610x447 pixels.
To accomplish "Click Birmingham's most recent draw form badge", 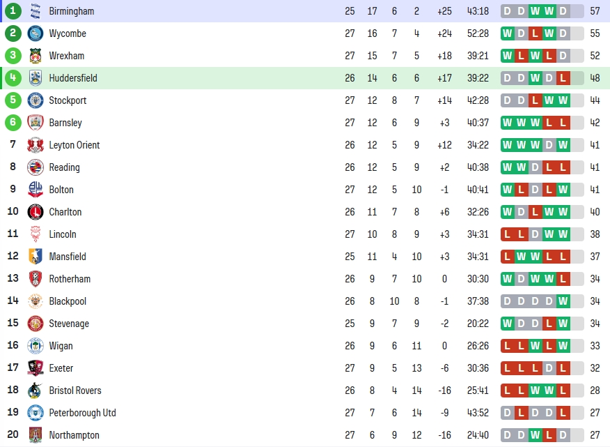I will (x=563, y=11).
